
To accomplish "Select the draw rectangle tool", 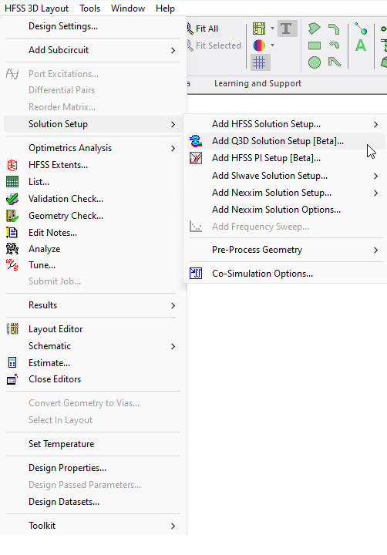I will pos(315,45).
